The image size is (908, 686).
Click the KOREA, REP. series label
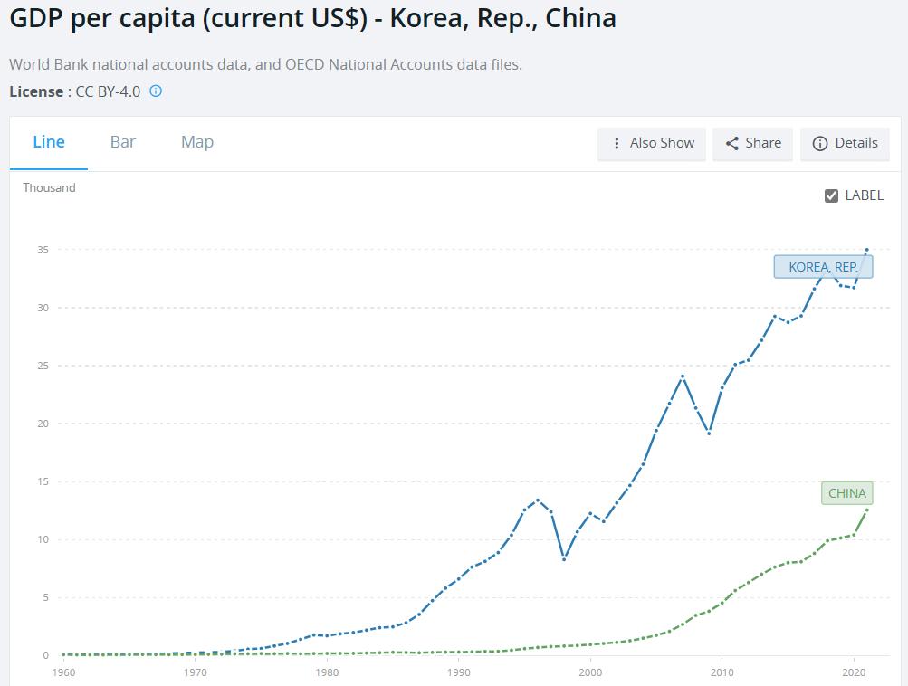pyautogui.click(x=823, y=267)
